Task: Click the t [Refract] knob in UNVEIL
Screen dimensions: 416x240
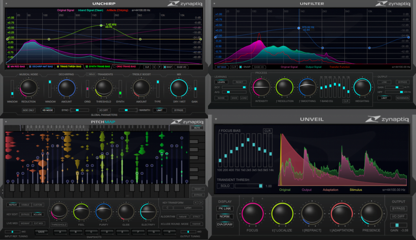Action: [312, 214]
